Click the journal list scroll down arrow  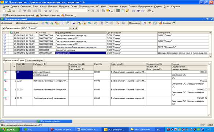[x=210, y=56]
